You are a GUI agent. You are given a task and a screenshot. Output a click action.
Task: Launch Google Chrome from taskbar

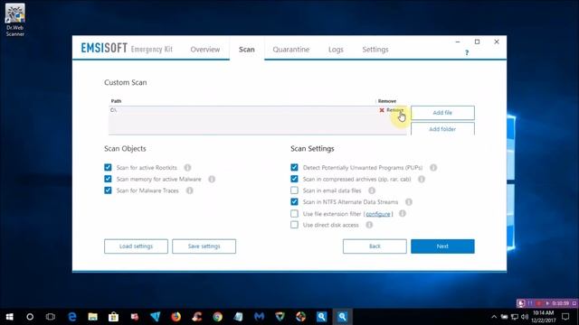217,317
